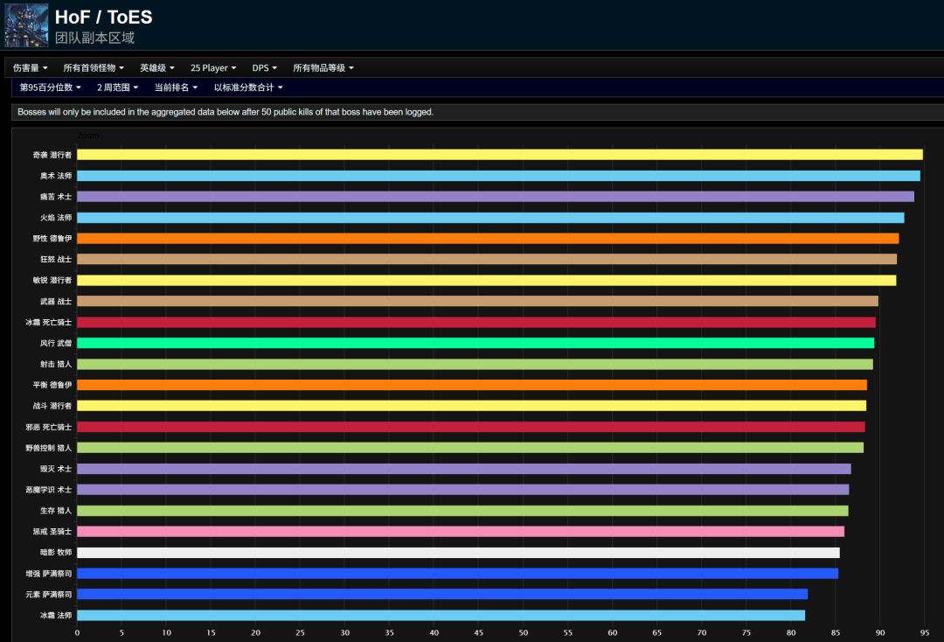Click the 平衡 德鲁伊 axis label
Screen dimensions: 944x642
coord(52,385)
